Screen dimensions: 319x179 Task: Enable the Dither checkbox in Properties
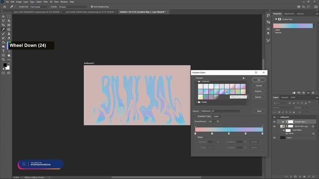274,30
